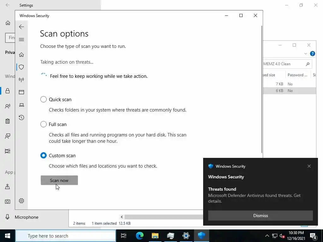Open the taskbar clock and date
The width and height of the screenshot is (323, 242).
pyautogui.click(x=296, y=236)
